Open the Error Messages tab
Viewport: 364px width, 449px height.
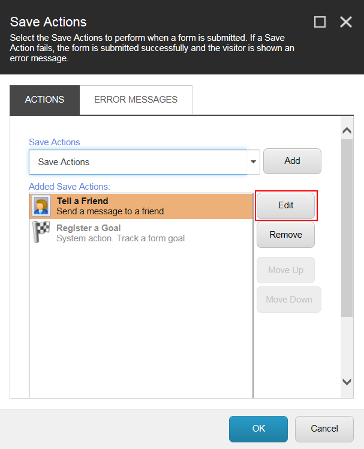point(136,100)
